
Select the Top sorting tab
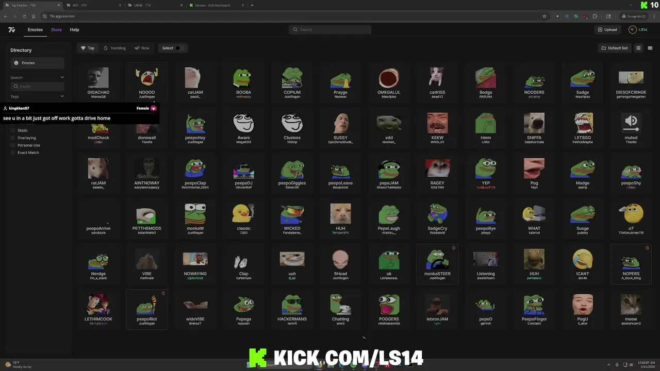point(88,48)
